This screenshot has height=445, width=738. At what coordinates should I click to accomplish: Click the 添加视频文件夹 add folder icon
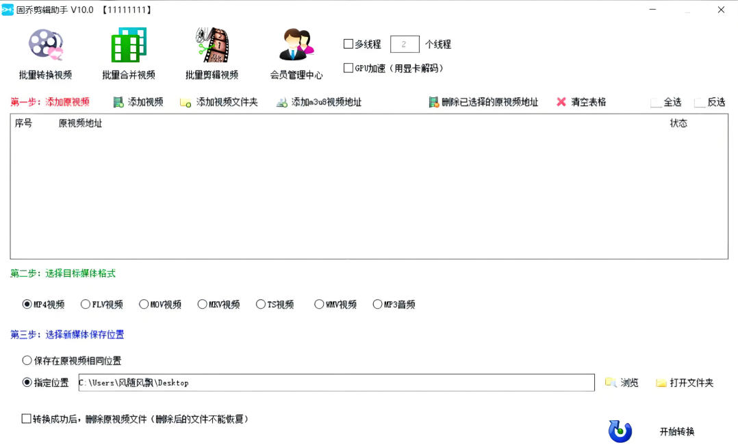pos(183,101)
